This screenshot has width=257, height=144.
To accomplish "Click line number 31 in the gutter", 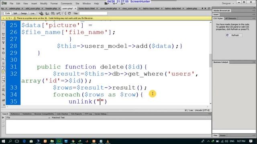I will pyautogui.click(x=13, y=67).
